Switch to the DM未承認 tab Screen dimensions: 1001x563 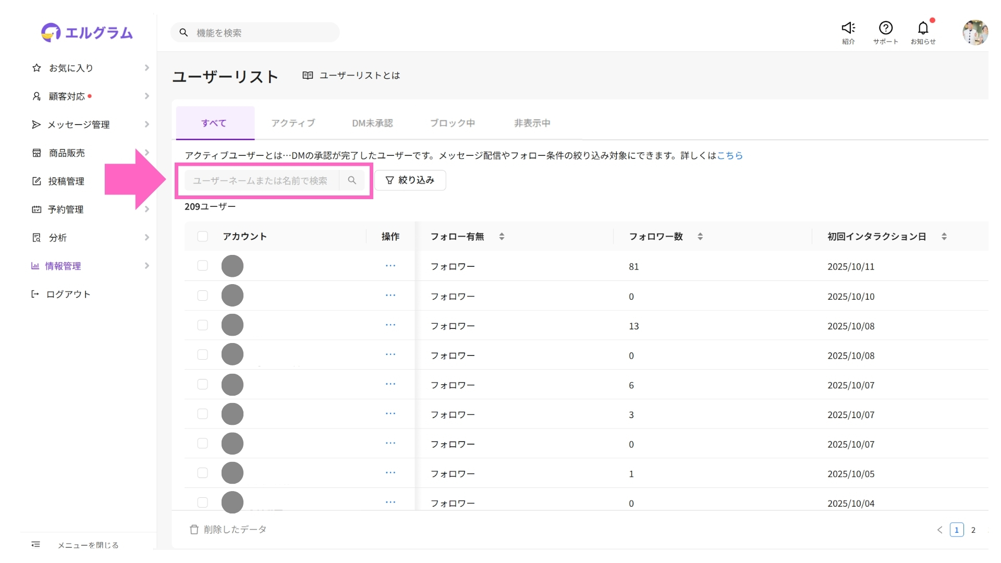tap(372, 124)
